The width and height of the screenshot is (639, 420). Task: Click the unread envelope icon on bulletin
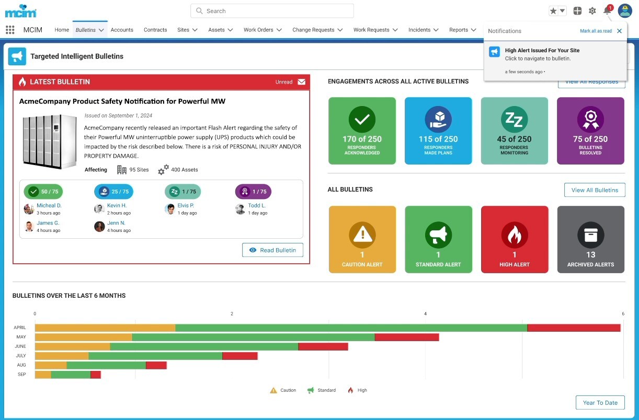302,82
